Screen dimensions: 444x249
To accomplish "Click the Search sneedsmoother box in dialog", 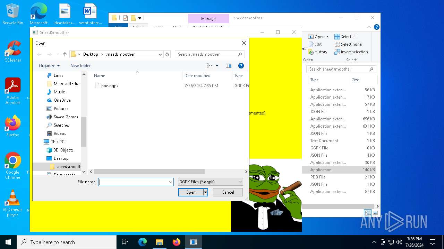I will (x=210, y=54).
